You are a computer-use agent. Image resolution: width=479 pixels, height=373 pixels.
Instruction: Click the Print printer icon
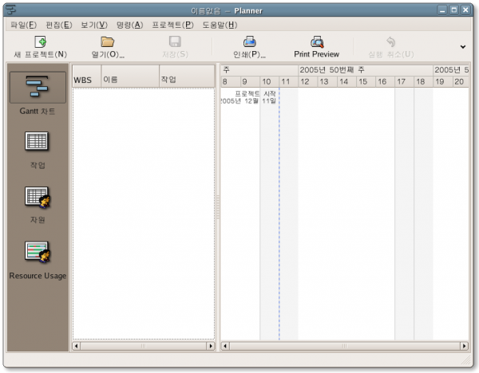(250, 41)
